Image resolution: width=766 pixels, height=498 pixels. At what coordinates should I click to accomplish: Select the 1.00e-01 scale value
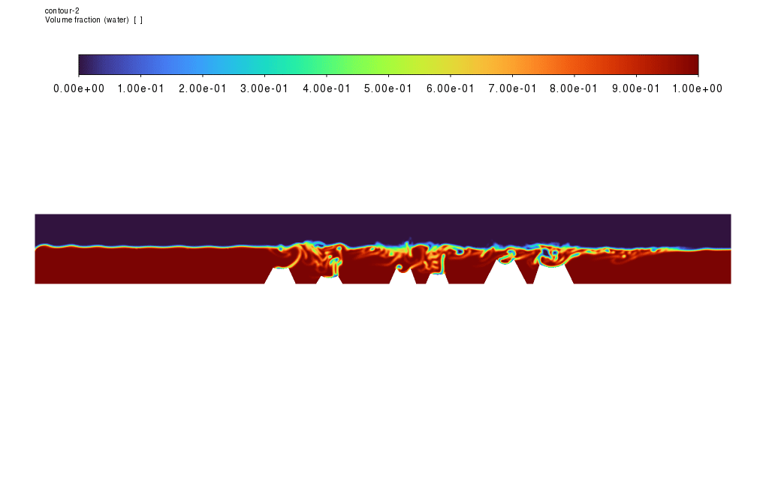[140, 88]
